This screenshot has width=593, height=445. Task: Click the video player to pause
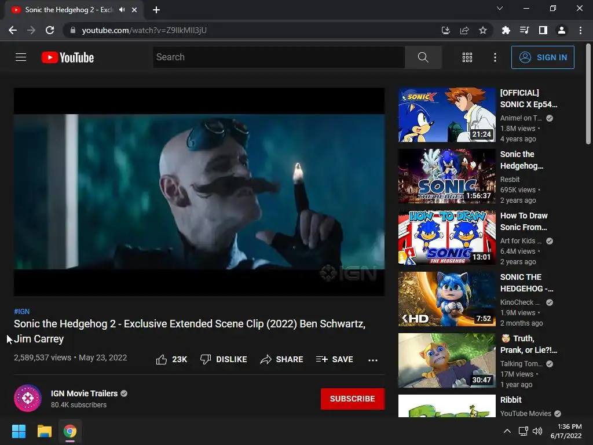tap(199, 192)
